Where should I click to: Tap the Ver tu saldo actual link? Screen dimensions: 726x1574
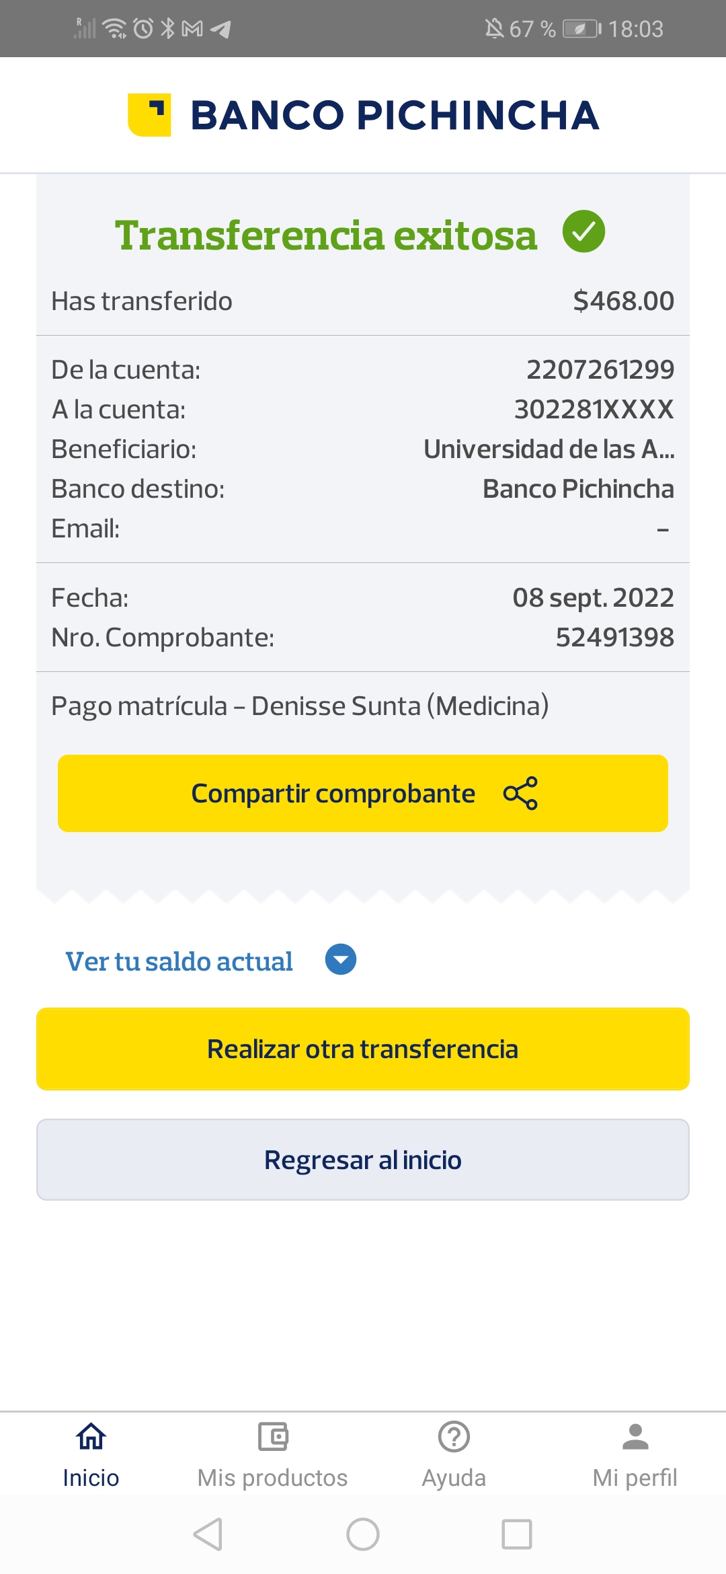(x=179, y=961)
